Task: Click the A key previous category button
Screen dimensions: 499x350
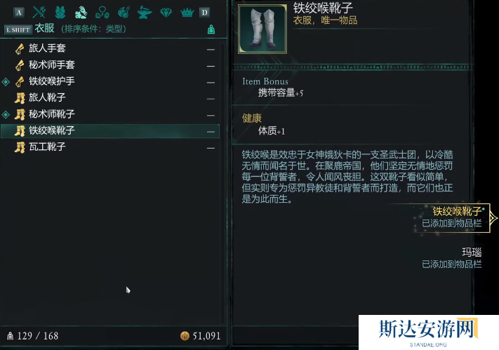Action: (19, 13)
